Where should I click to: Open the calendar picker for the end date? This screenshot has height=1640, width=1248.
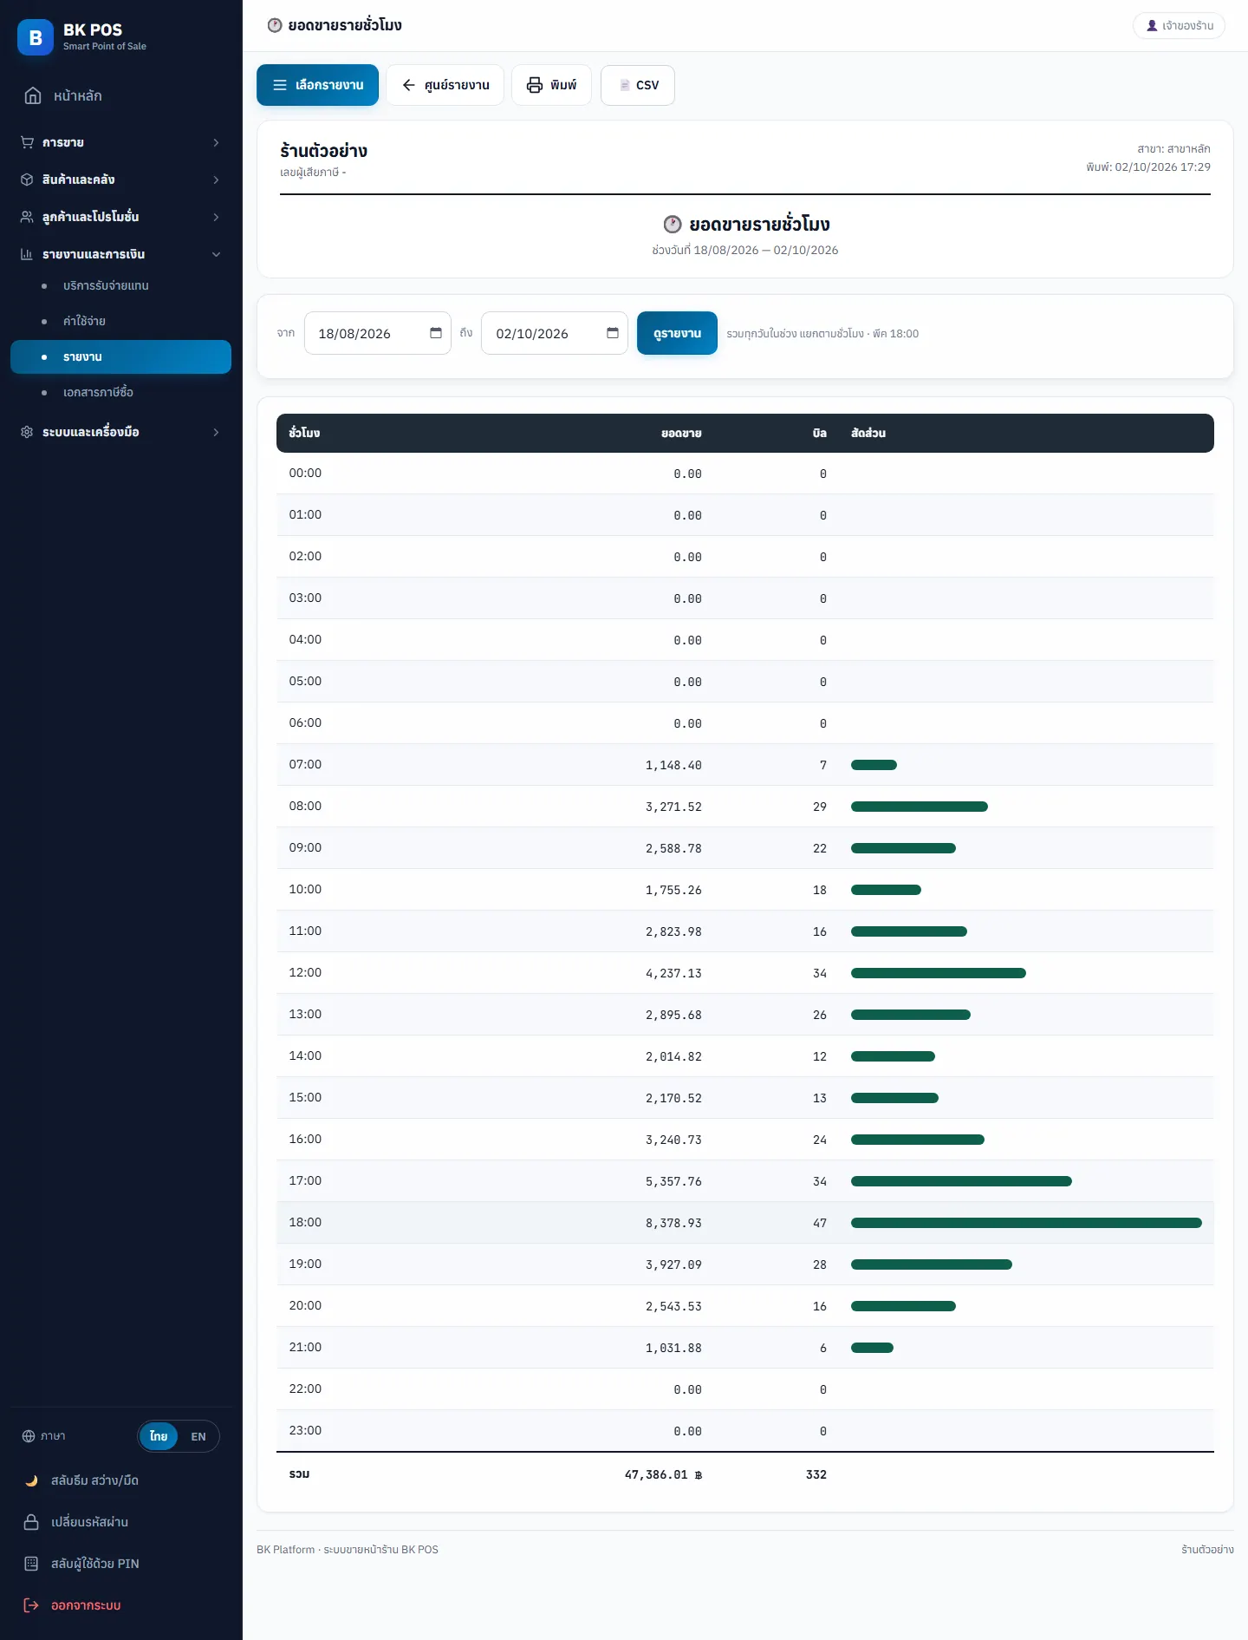pyautogui.click(x=613, y=333)
